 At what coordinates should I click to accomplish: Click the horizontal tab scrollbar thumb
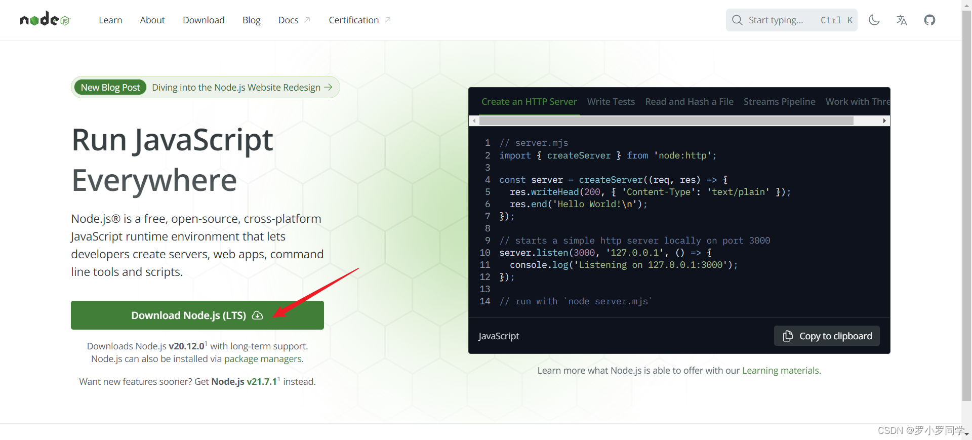click(666, 121)
